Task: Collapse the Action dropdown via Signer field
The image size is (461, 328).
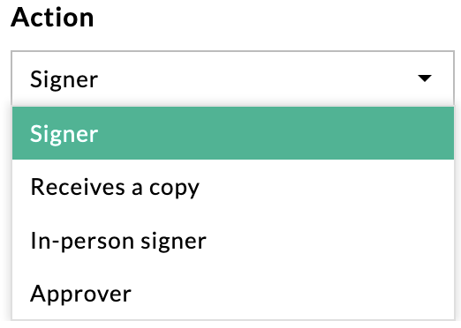Action: click(x=232, y=78)
